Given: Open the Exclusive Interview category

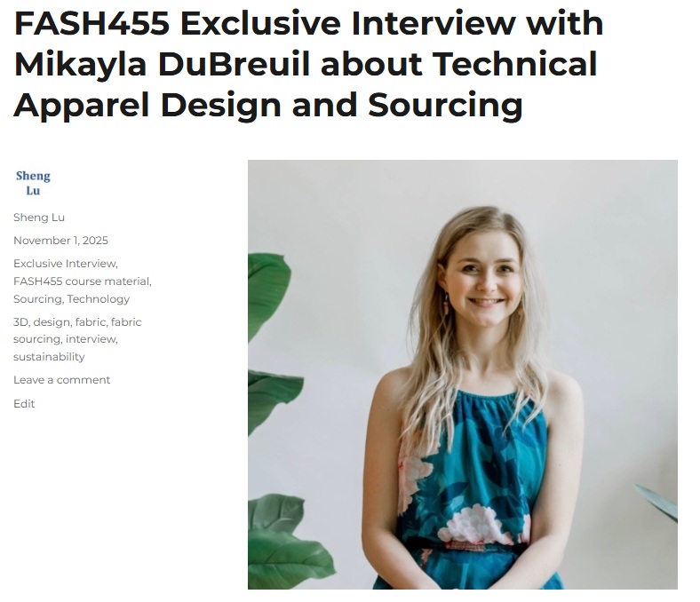Looking at the screenshot, I should click(65, 264).
